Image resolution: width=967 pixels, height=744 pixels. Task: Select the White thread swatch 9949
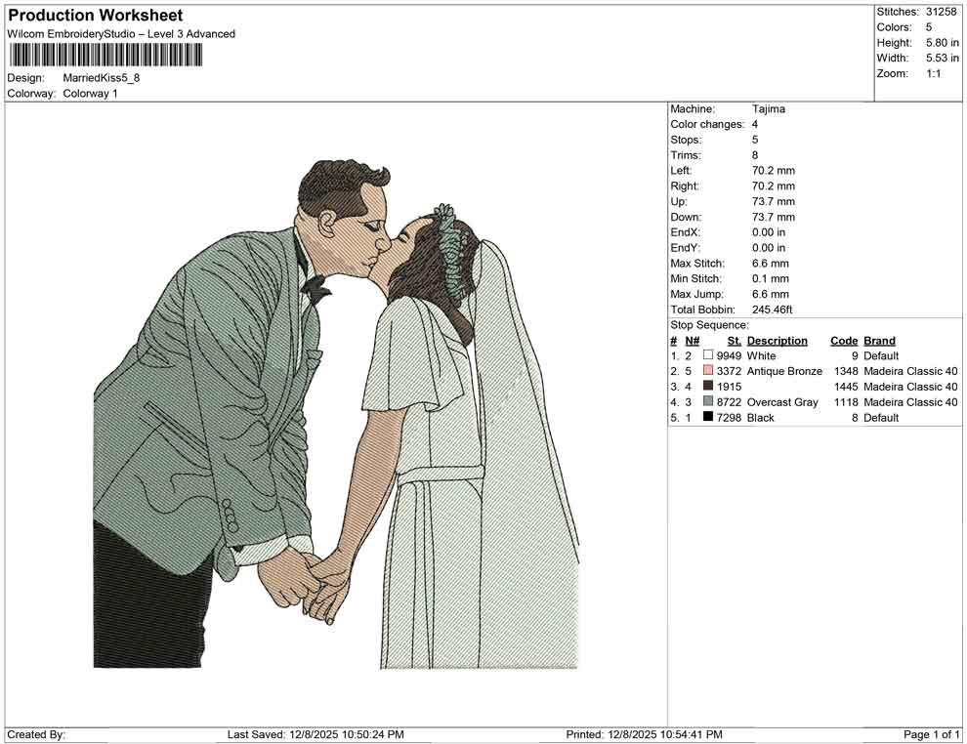coord(709,355)
